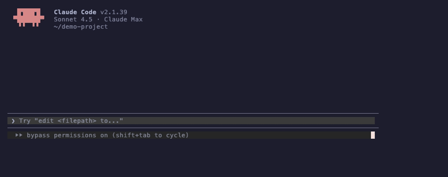This screenshot has width=448, height=177.
Task: Click the double-arrow bypass permissions icon
Action: point(19,135)
